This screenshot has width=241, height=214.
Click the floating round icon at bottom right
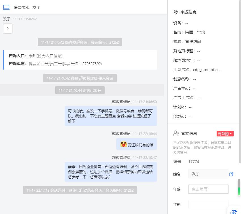[234, 212]
